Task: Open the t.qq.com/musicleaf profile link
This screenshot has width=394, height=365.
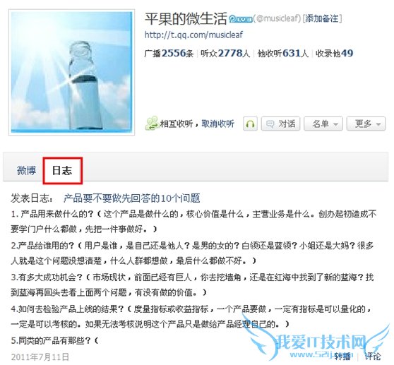Action: pos(193,35)
